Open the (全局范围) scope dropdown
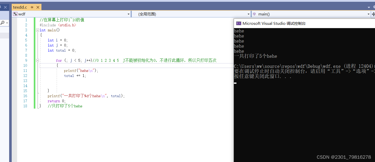 (x=248, y=14)
